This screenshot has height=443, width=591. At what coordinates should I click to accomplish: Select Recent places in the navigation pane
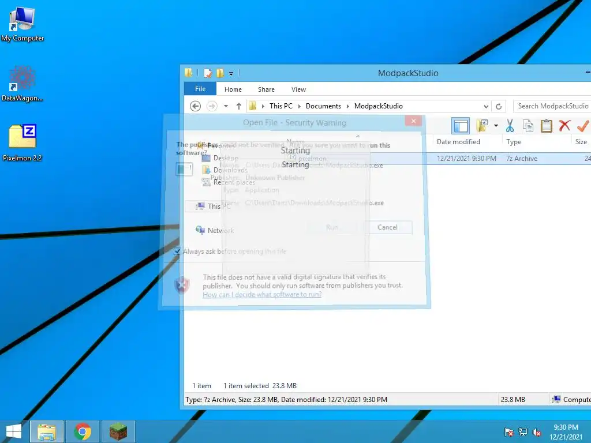tap(229, 182)
